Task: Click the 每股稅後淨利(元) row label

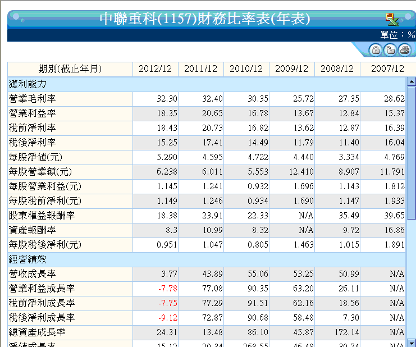Action: (45, 245)
